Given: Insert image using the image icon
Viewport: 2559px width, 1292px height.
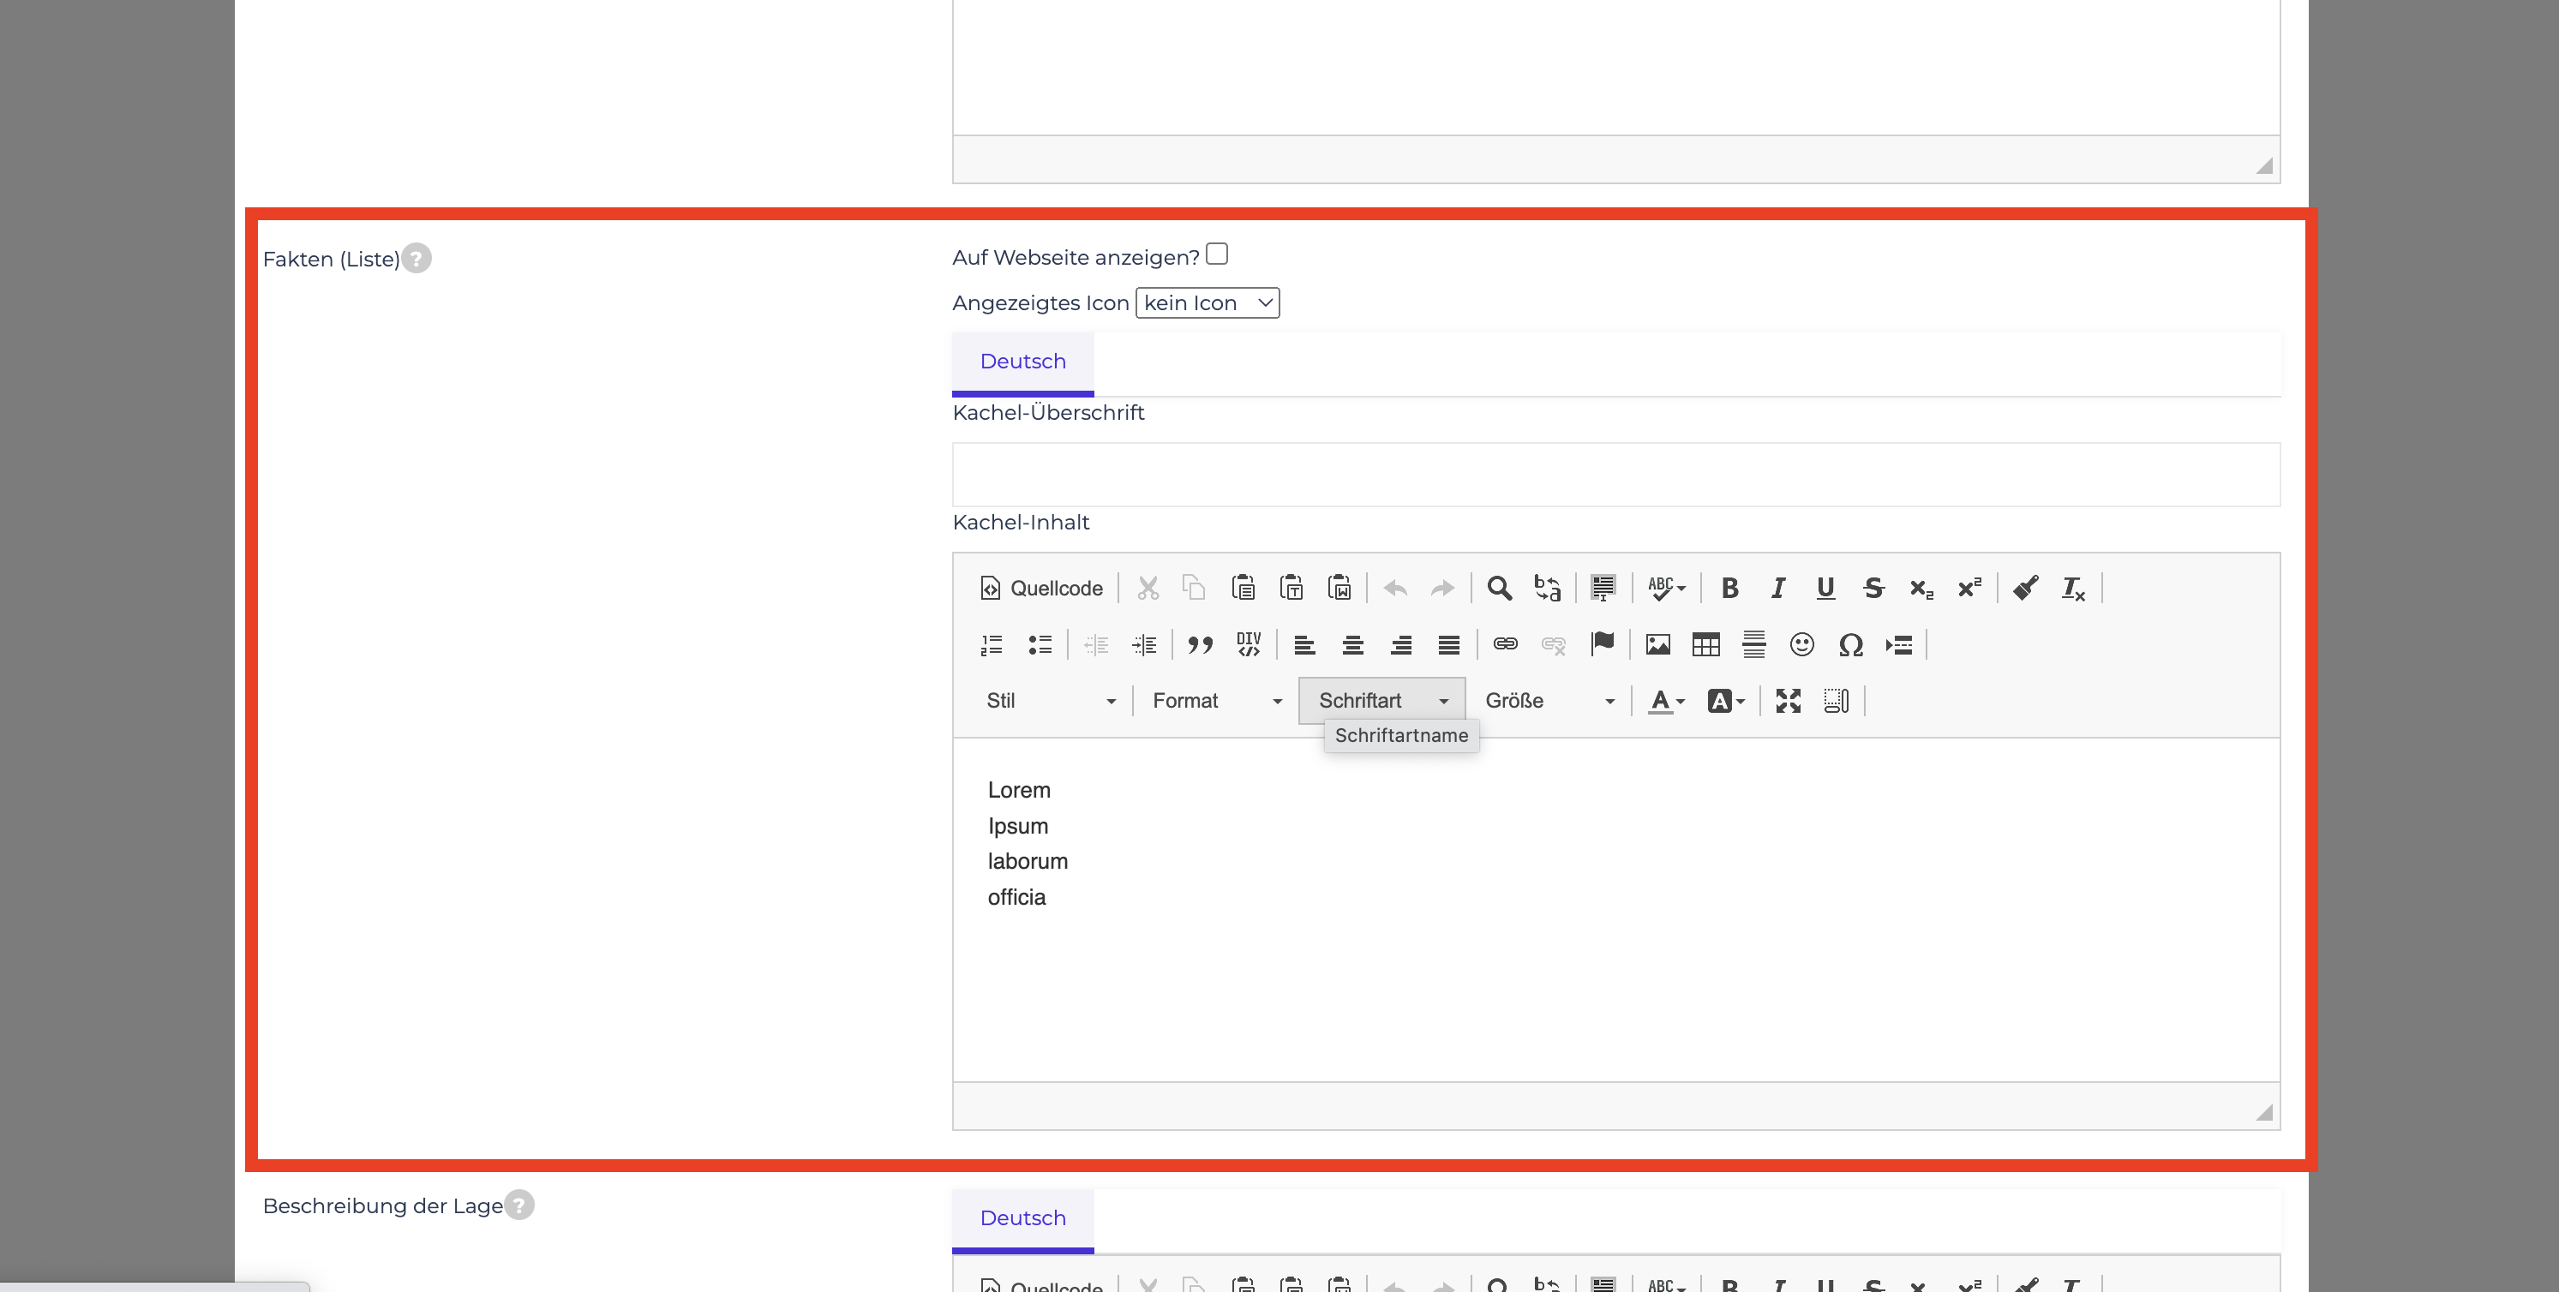Looking at the screenshot, I should click(1658, 644).
